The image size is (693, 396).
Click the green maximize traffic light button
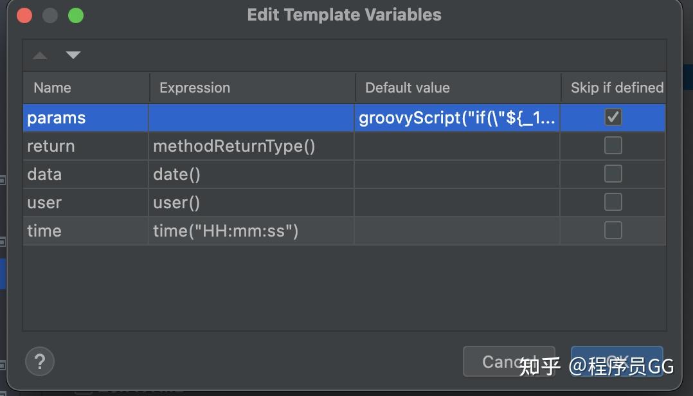click(x=75, y=15)
